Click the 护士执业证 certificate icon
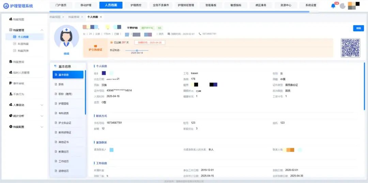The image size is (368, 183). tap(95, 46)
